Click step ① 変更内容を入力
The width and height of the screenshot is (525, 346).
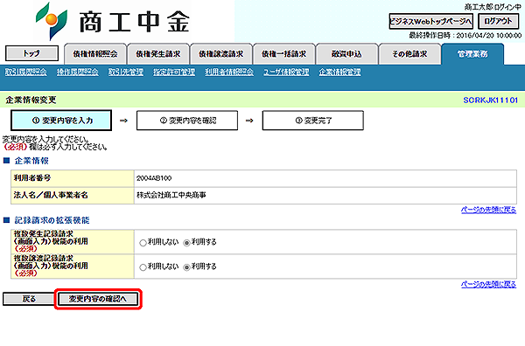pos(61,121)
